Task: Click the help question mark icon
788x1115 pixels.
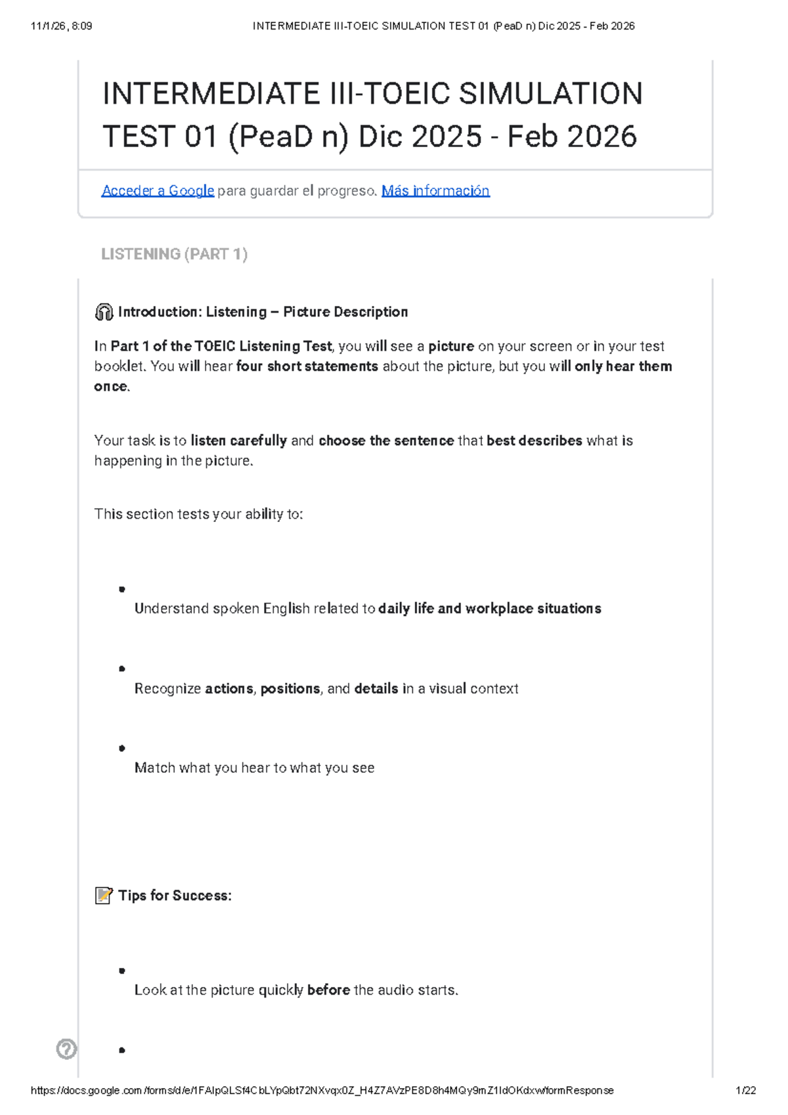Action: pos(66,1049)
